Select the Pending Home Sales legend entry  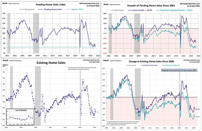pyautogui.click(x=51, y=9)
